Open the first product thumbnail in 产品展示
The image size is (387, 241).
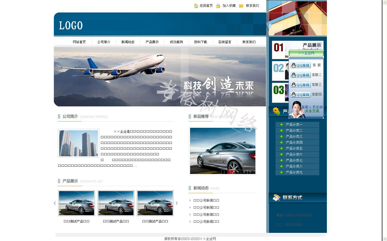tap(77, 203)
